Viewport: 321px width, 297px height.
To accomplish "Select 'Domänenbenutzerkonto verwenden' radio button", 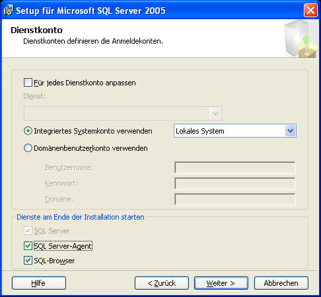I will point(28,148).
